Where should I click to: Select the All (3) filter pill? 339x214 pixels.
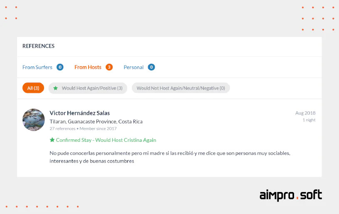[33, 88]
